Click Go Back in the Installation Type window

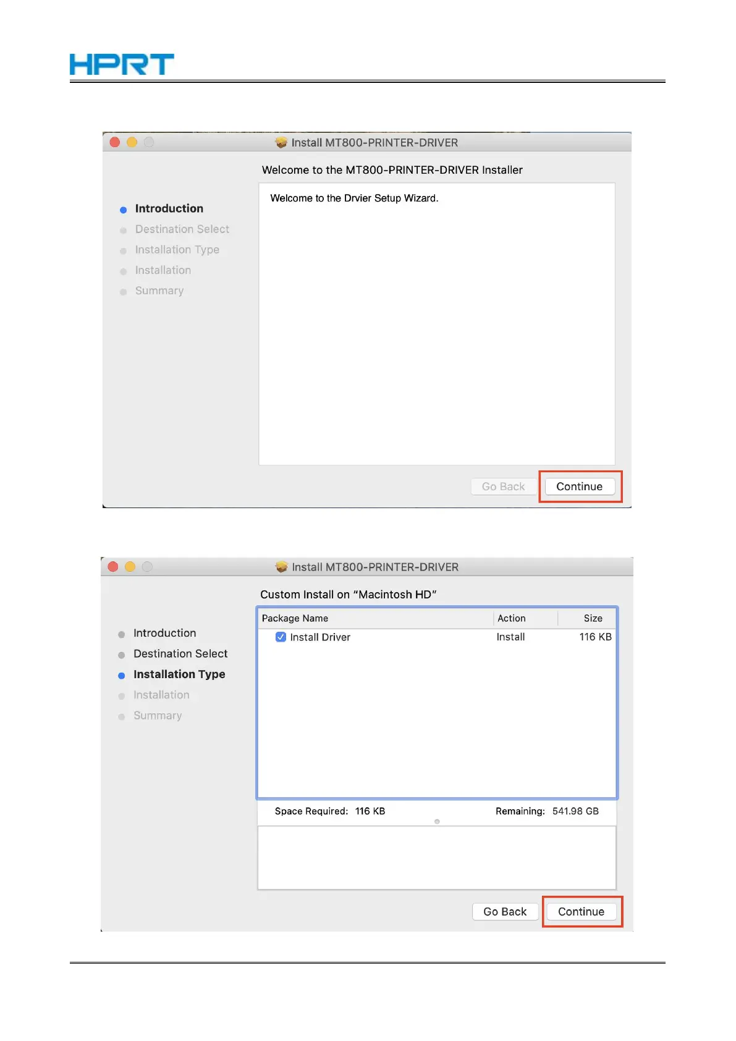coord(505,912)
